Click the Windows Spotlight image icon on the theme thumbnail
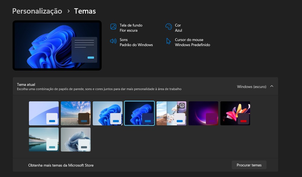 coord(182,105)
